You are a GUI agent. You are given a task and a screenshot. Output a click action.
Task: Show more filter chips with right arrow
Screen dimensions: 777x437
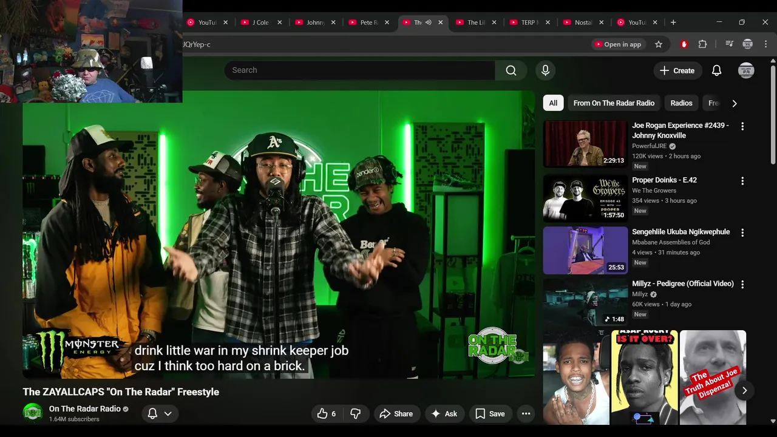coord(734,103)
